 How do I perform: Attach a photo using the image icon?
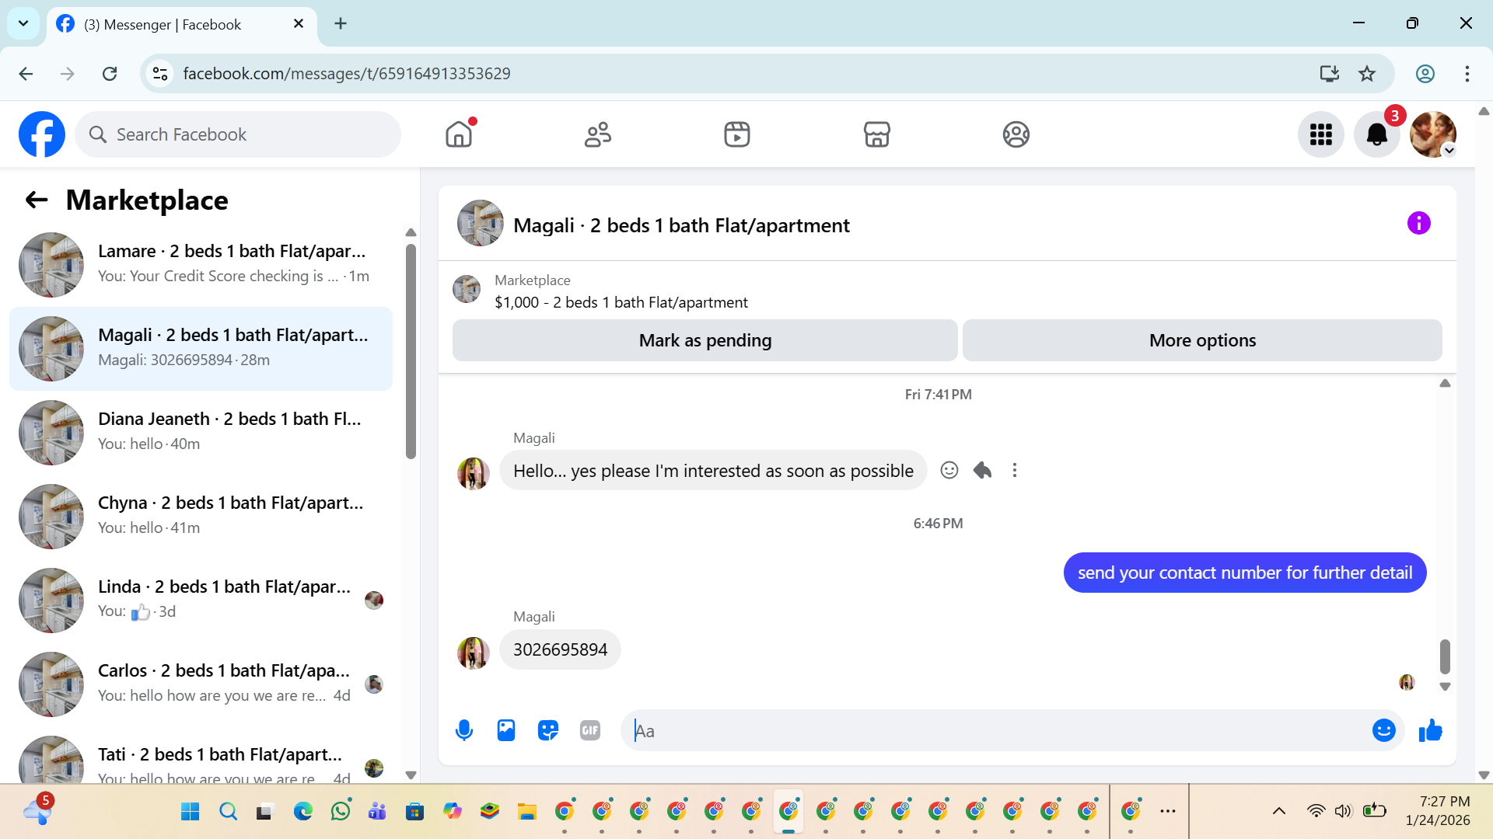506,730
